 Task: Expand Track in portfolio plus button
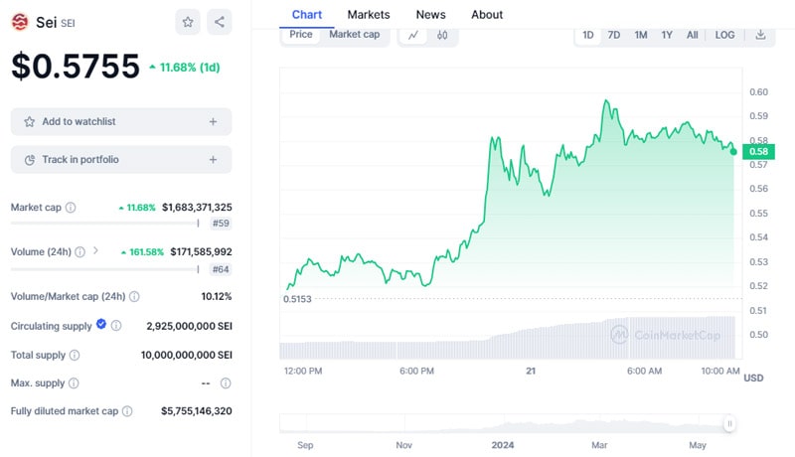[213, 159]
